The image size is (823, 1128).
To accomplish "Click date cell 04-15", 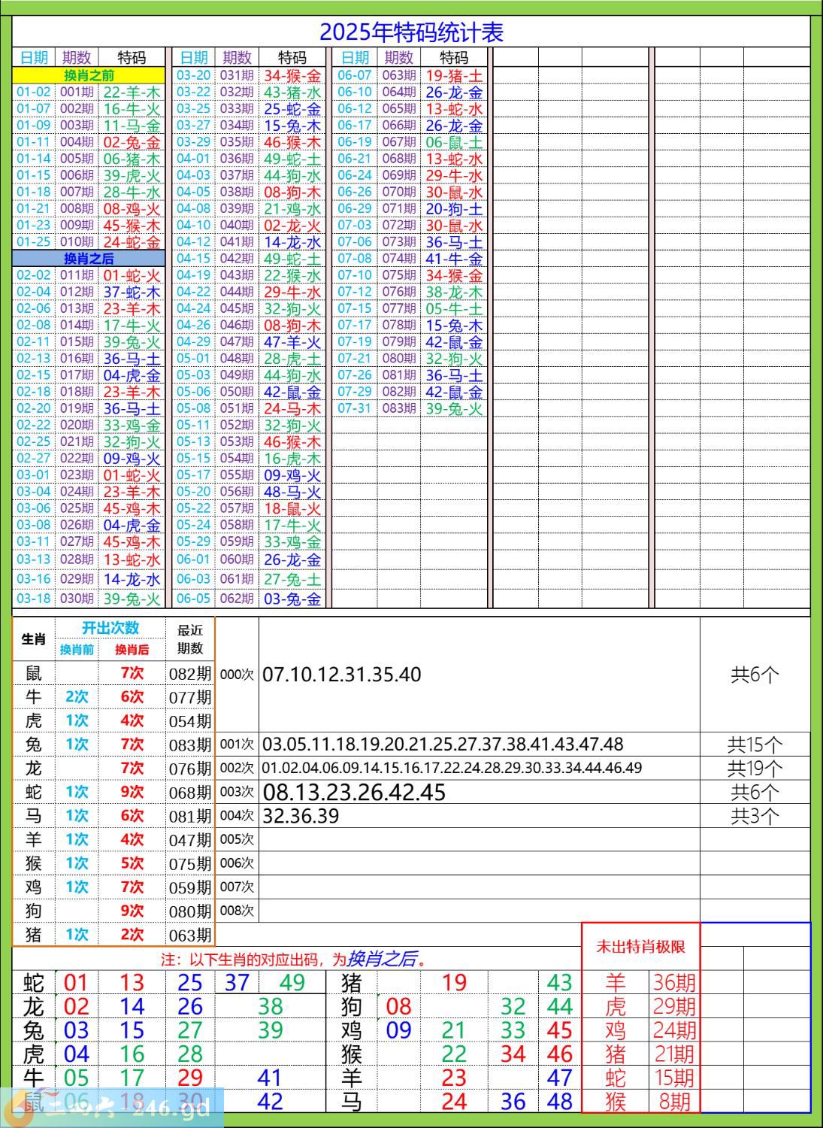I will click(194, 258).
